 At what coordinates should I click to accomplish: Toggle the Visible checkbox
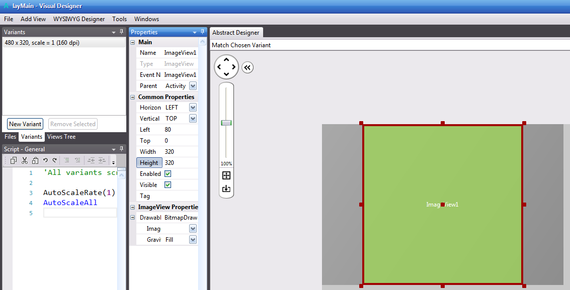[x=168, y=185]
